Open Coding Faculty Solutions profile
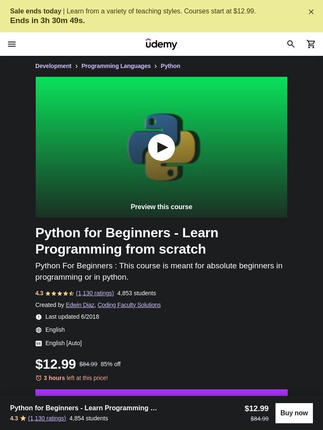Viewport: 323px width, 430px height. point(129,305)
